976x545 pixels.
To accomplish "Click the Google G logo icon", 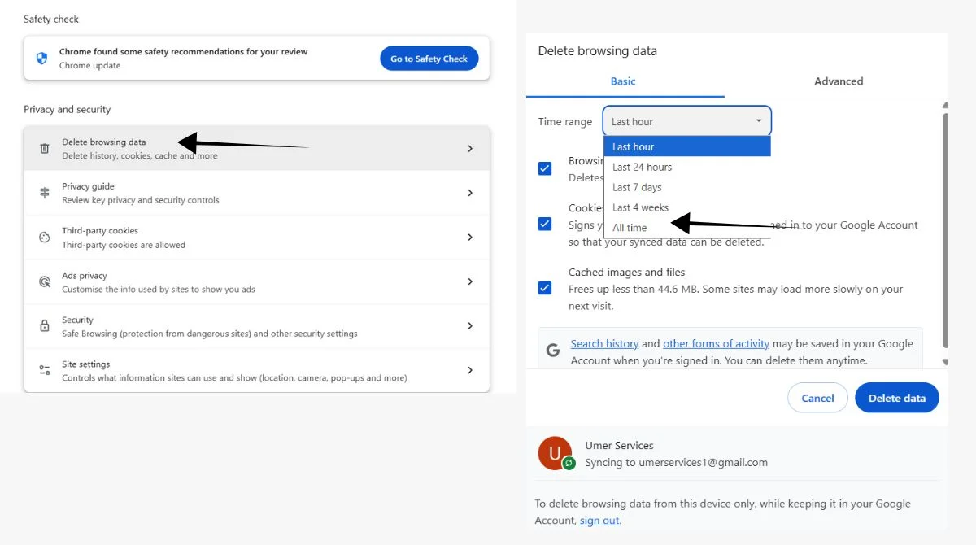I will (x=553, y=351).
